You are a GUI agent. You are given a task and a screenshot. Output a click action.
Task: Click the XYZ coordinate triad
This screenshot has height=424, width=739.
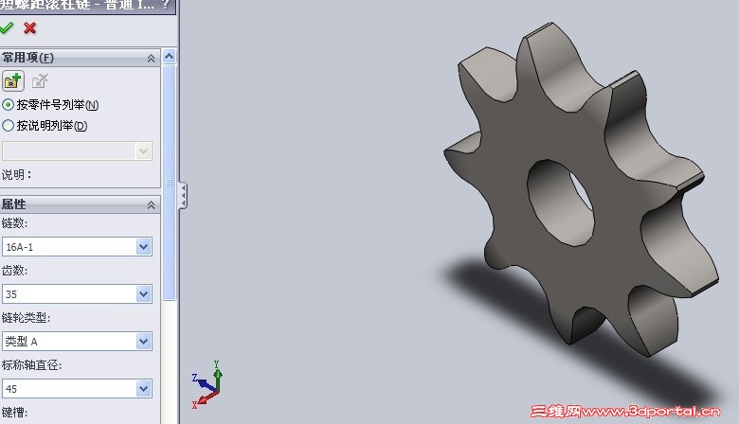click(x=207, y=385)
